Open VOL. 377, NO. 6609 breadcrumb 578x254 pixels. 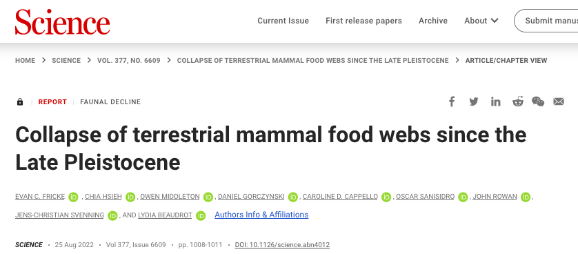click(x=129, y=61)
